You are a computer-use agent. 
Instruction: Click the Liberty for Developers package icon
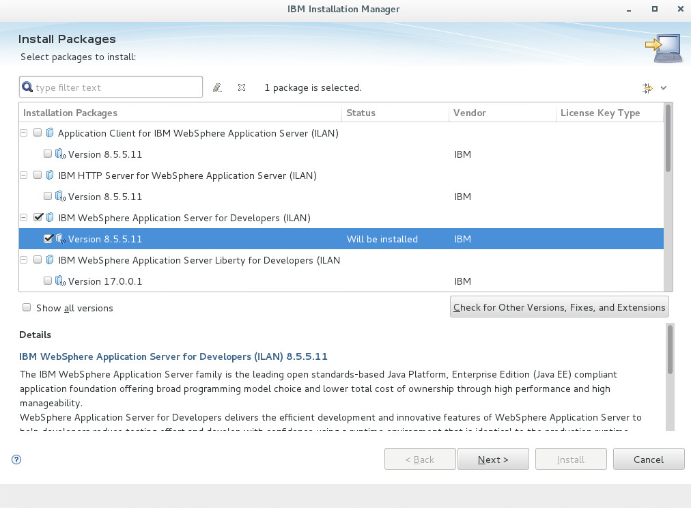50,259
